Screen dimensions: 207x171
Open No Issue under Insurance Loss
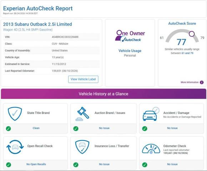pyautogui.click(x=104, y=164)
